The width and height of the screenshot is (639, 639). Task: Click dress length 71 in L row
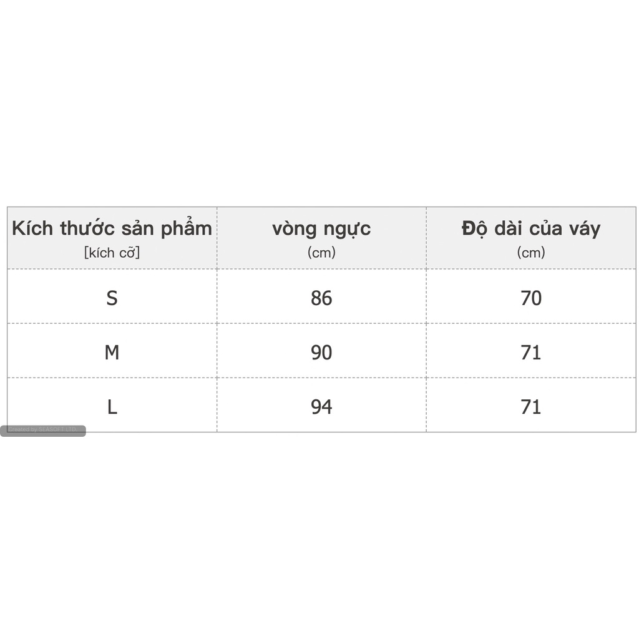531,407
